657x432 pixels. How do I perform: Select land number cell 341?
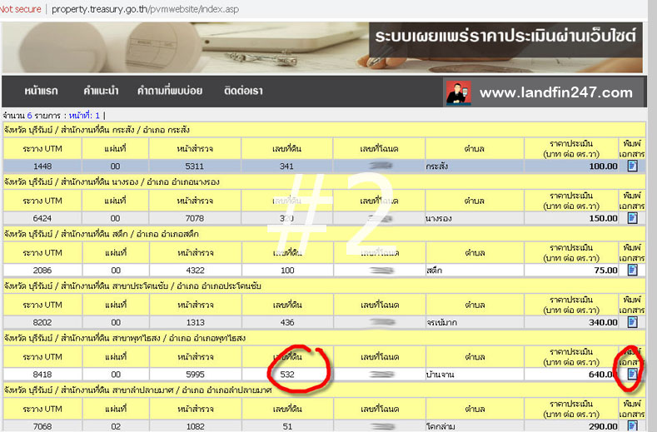coord(287,166)
